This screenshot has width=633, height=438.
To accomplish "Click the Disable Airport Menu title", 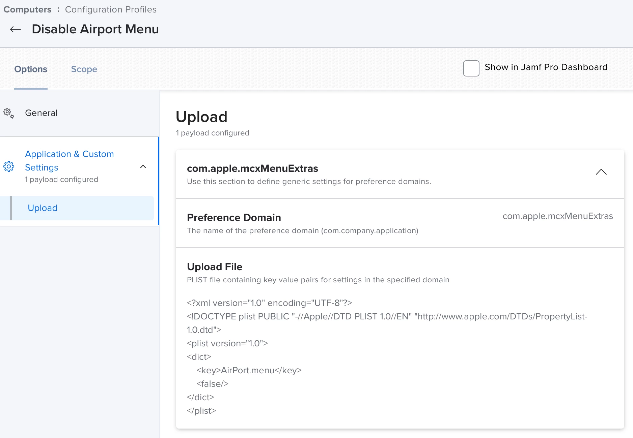I will point(95,29).
